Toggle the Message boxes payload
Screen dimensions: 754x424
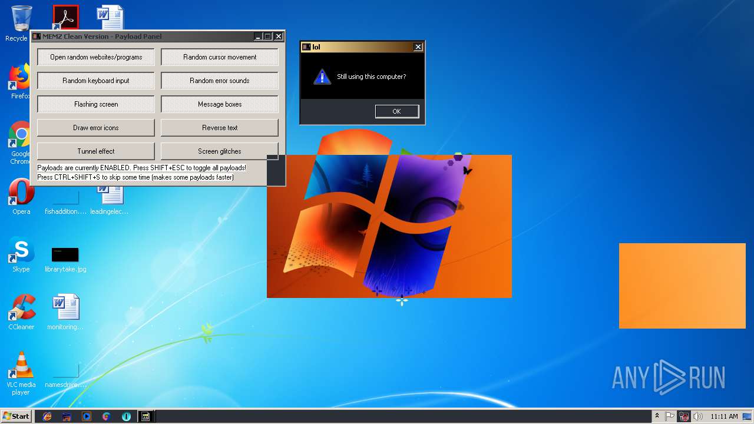pyautogui.click(x=220, y=104)
